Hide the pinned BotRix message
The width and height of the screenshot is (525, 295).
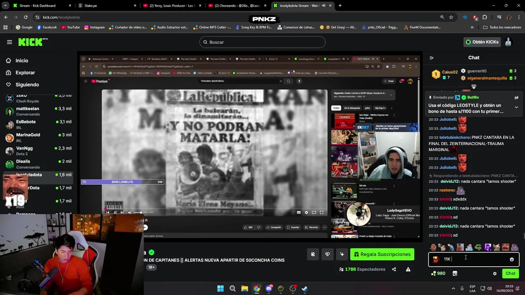click(516, 98)
